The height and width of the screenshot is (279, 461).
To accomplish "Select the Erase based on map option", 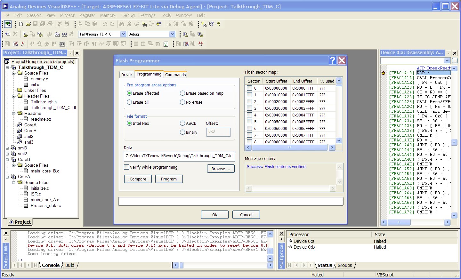I will [182, 93].
